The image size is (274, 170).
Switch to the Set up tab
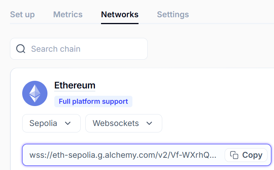click(22, 15)
